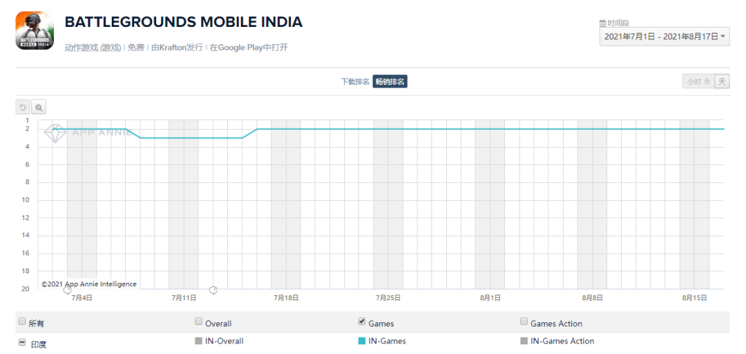Click the event marker near 7月11日
Viewport: 746px width, 354px height.
(x=213, y=290)
